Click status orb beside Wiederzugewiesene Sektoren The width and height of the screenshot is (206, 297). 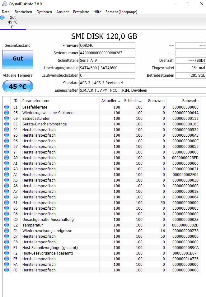(7, 113)
